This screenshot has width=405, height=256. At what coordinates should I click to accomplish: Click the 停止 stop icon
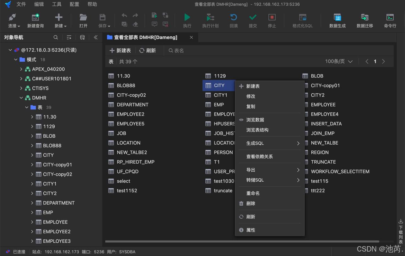pyautogui.click(x=271, y=19)
